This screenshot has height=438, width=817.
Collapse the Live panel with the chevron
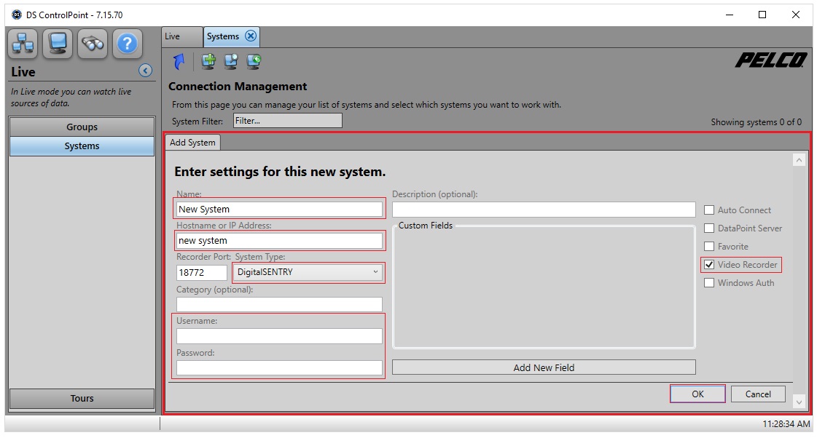coord(144,71)
